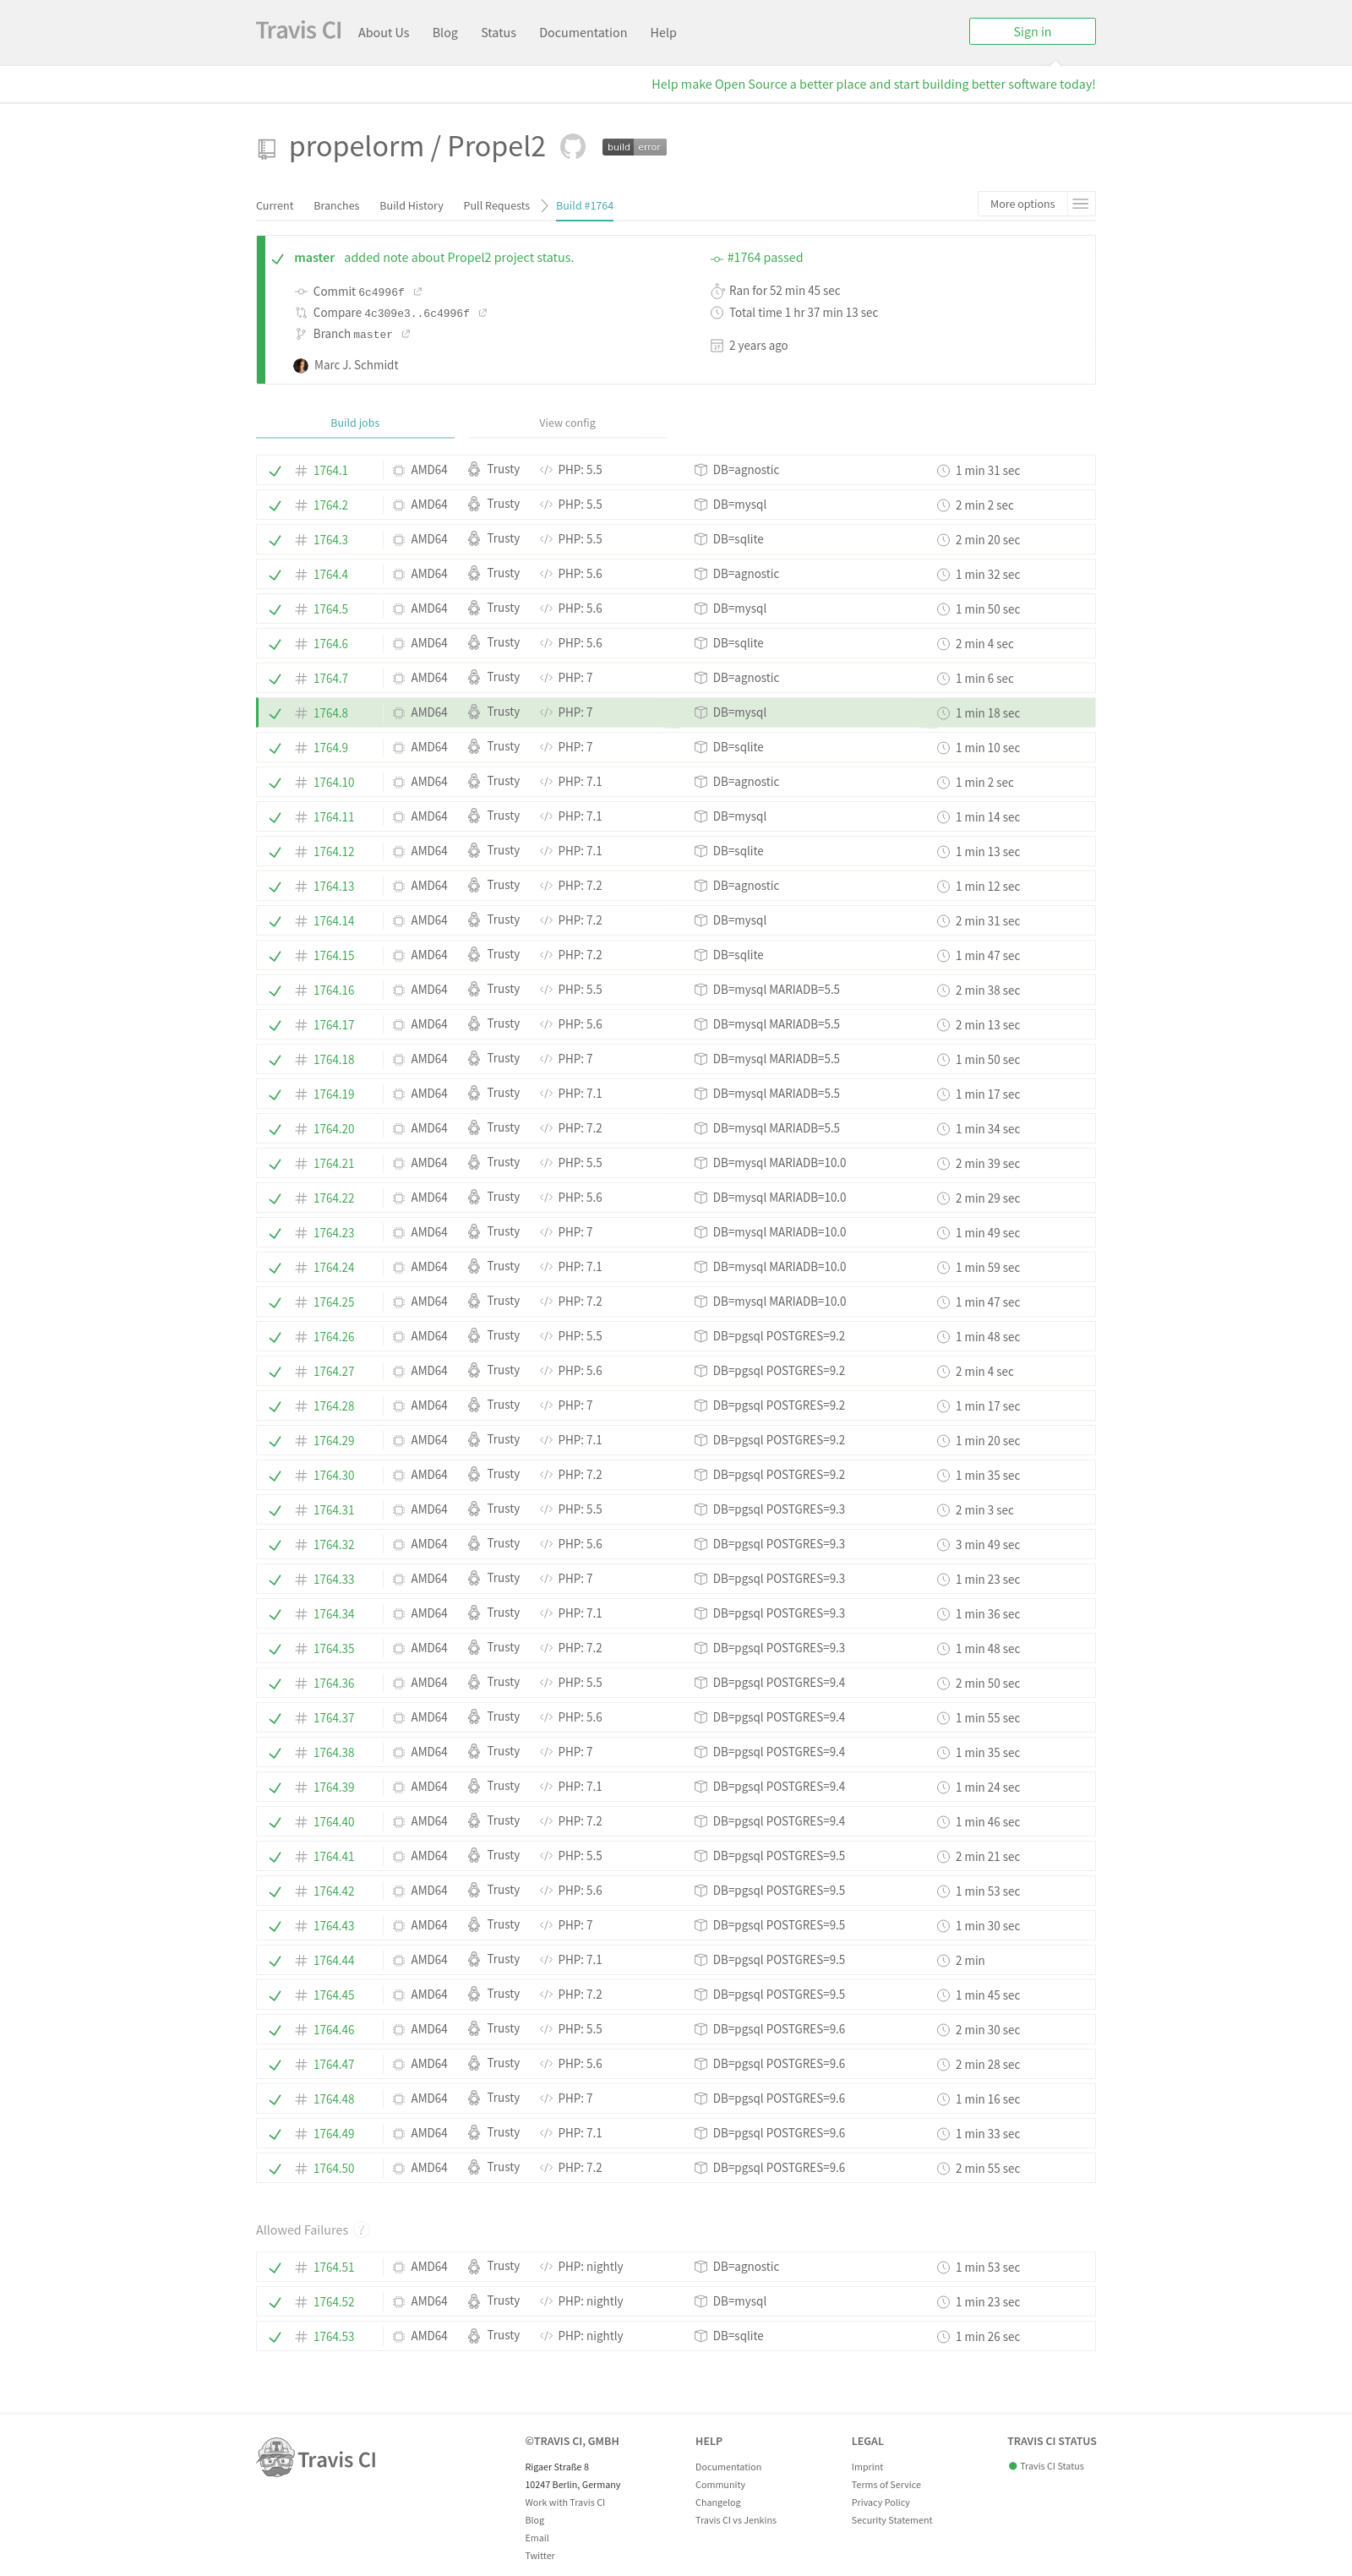The width and height of the screenshot is (1352, 2576).
Task: Switch to the View config tab
Action: 567,422
